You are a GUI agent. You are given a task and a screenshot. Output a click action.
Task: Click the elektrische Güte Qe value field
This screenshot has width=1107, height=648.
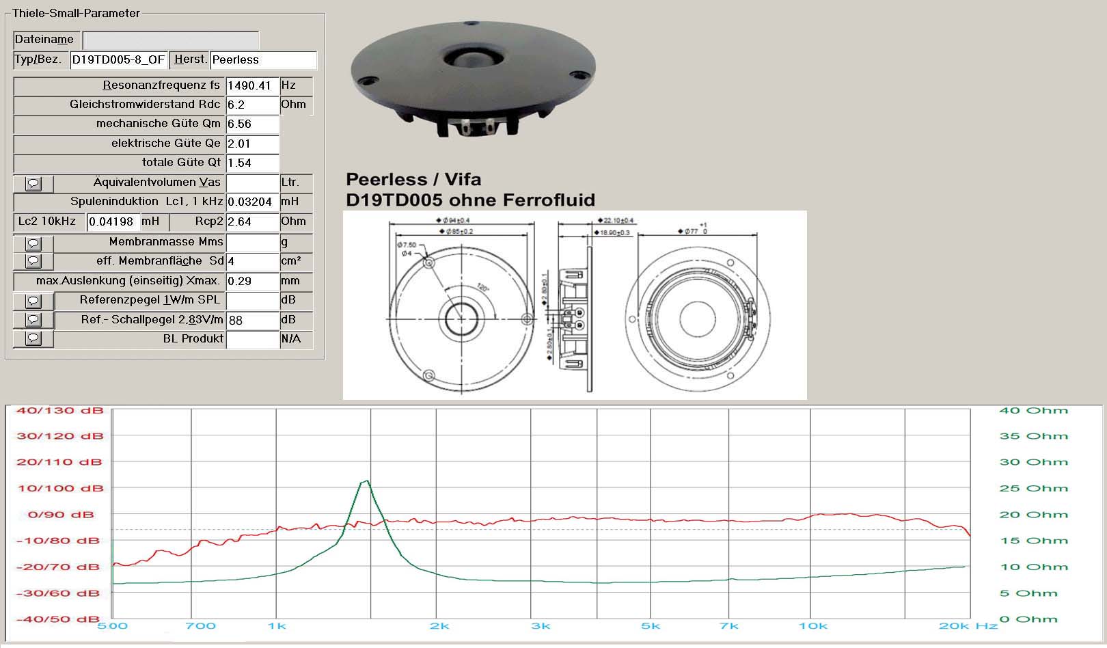[x=252, y=144]
